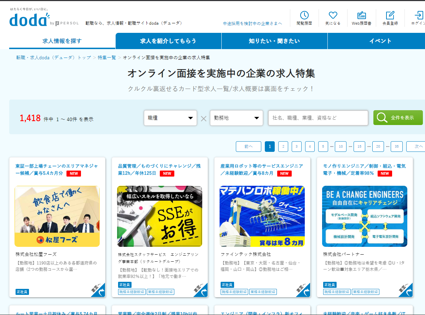The height and width of the screenshot is (315, 425).
Task: Click 正社員 tag on ファインテック card
Action: [x=227, y=285]
